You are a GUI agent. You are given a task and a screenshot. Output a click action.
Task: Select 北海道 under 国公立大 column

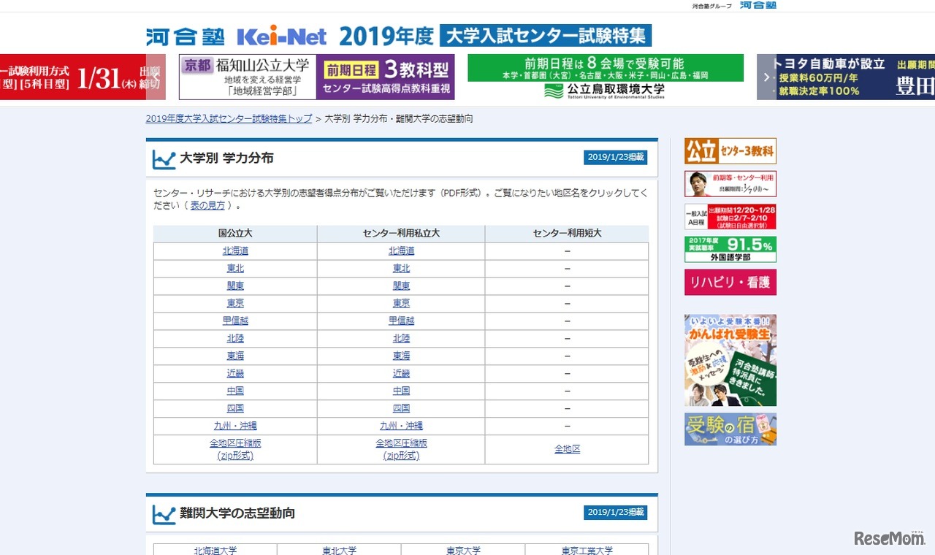point(235,250)
